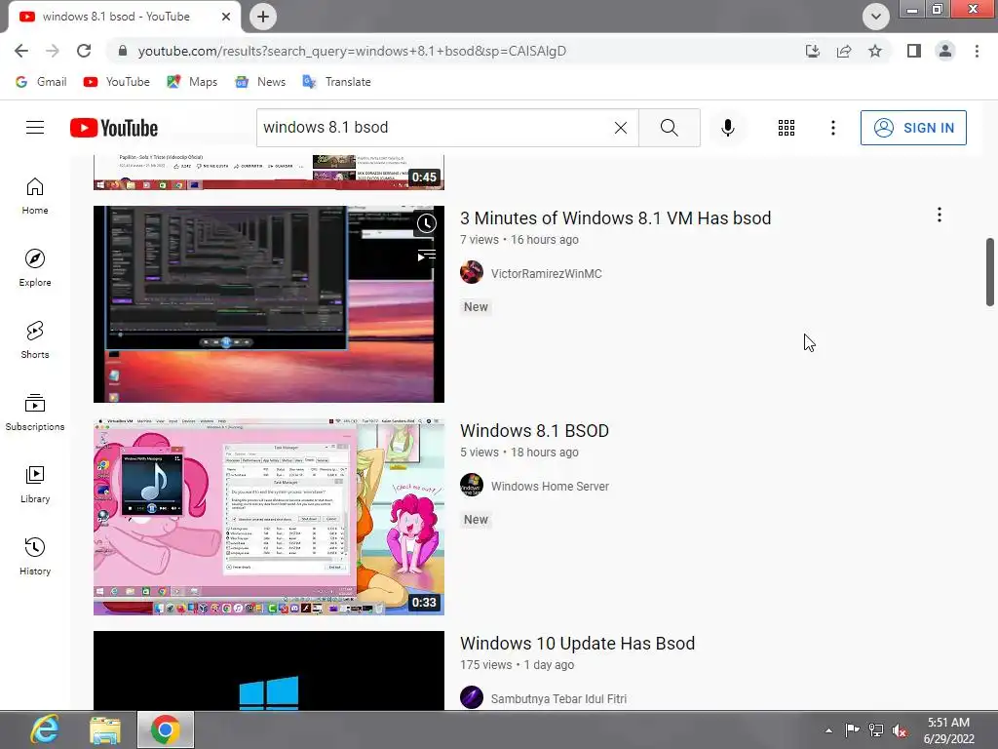Open the Gmail bookmark

[41, 82]
